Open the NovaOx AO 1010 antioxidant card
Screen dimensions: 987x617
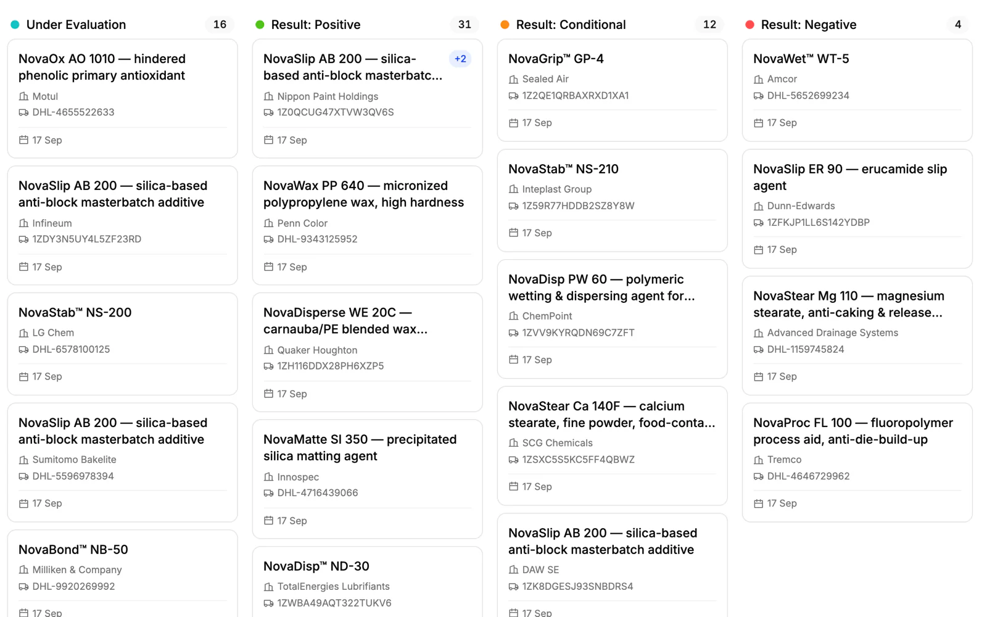[122, 99]
